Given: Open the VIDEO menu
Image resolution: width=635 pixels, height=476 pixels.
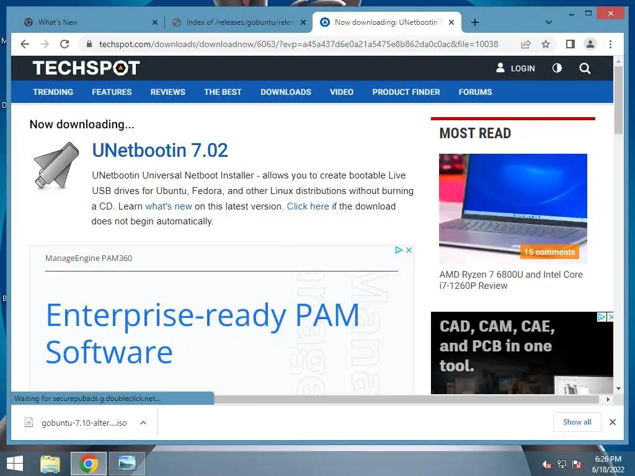Looking at the screenshot, I should click(342, 92).
